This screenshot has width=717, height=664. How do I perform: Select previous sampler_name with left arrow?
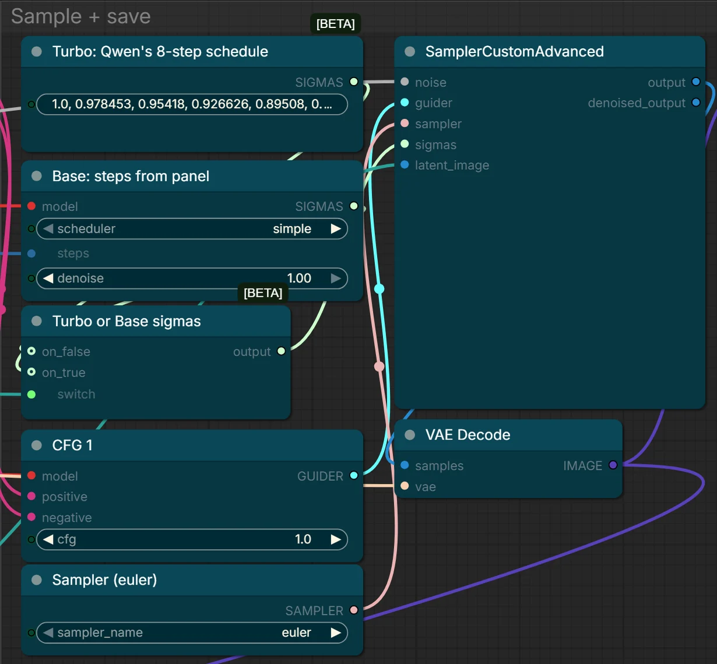(x=48, y=633)
